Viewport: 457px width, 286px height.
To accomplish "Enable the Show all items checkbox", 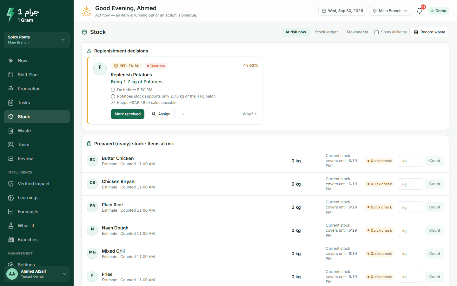I will (x=376, y=32).
